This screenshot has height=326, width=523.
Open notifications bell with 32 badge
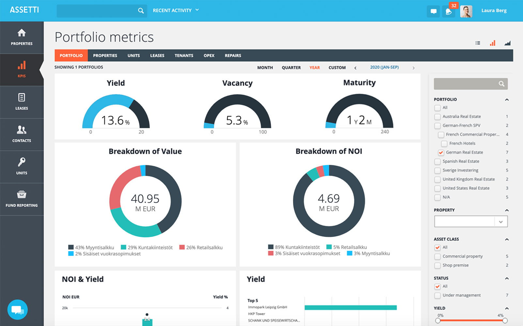coord(449,11)
